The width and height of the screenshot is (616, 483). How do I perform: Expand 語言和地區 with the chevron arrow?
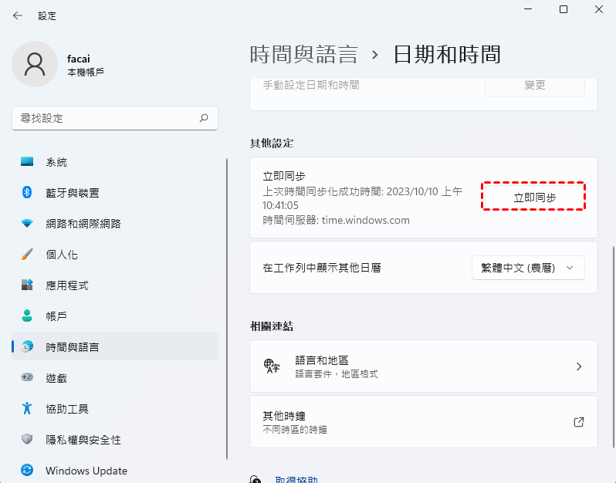579,366
